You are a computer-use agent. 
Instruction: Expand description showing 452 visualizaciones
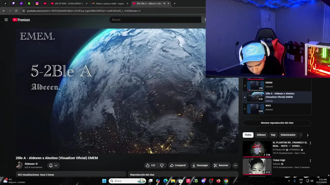pyautogui.click(x=71, y=174)
